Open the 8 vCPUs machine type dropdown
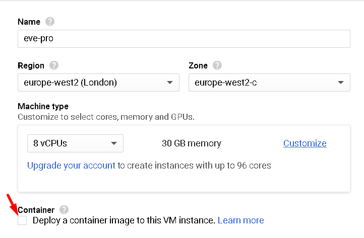Image resolution: width=364 pixels, height=238 pixels. (75, 143)
